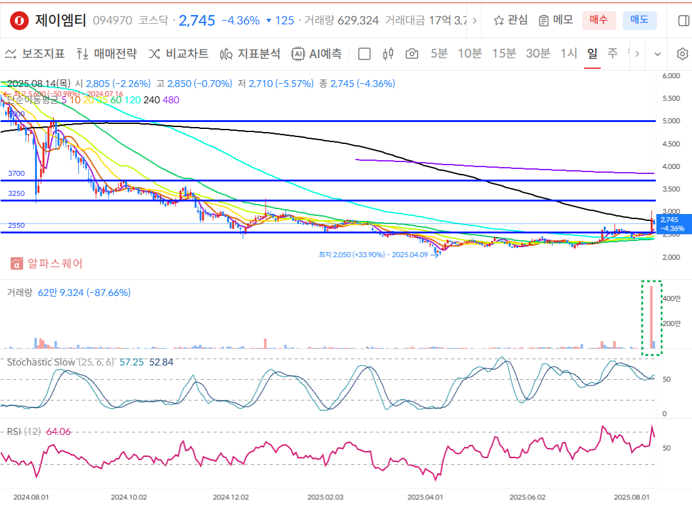
Task: Click the highlighted volume spike marker
Action: coord(651,319)
